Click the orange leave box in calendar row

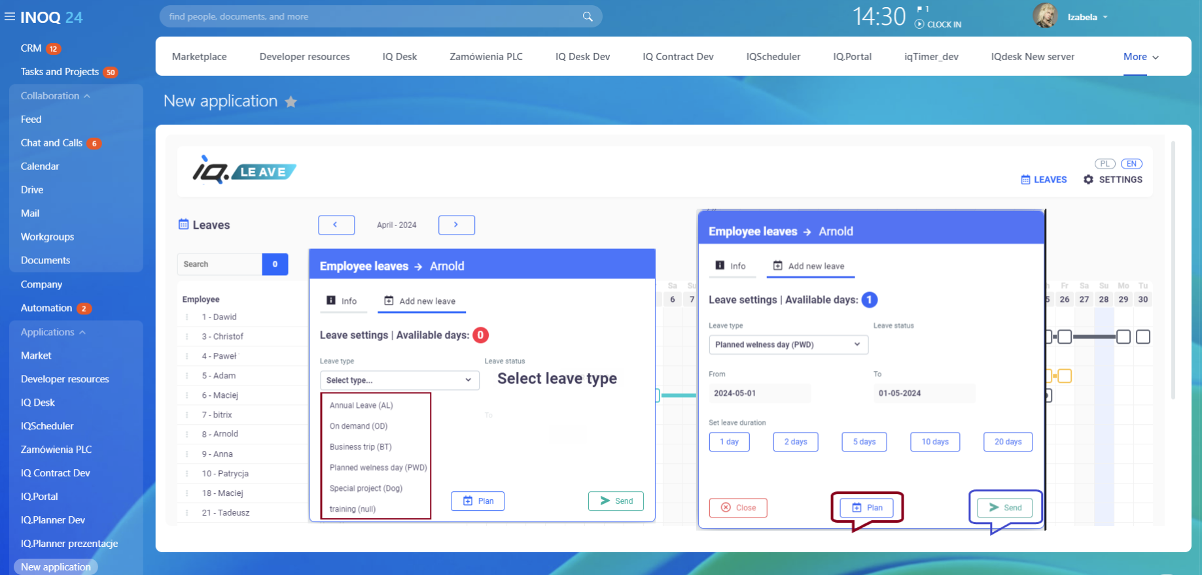point(1065,376)
